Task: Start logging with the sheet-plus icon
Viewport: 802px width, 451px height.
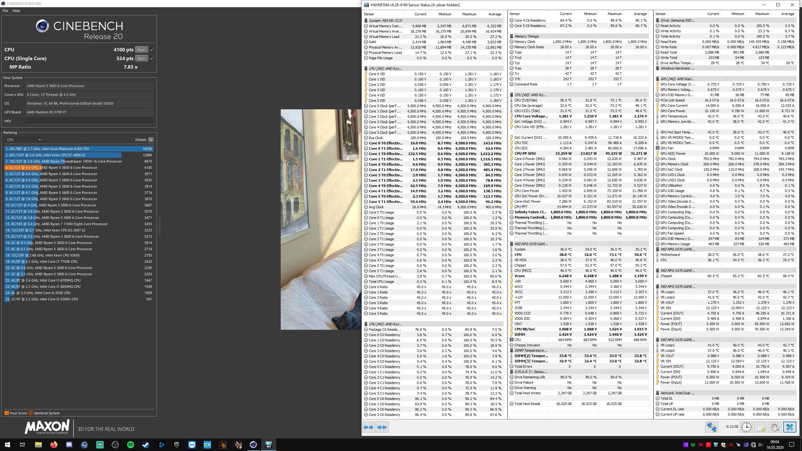Action: point(761,427)
